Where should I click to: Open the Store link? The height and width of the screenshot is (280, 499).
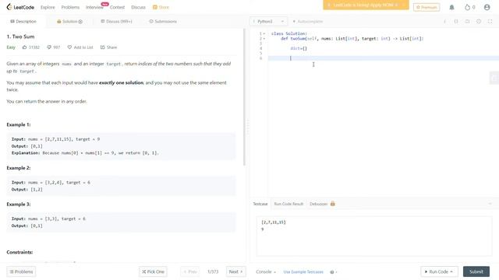[161, 7]
